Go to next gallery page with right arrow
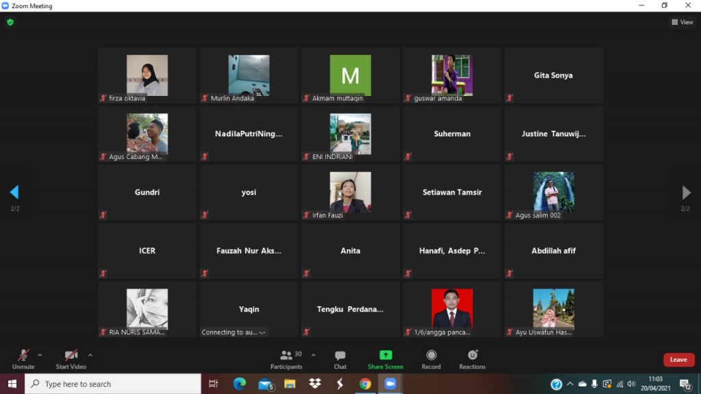701x394 pixels. tap(686, 193)
